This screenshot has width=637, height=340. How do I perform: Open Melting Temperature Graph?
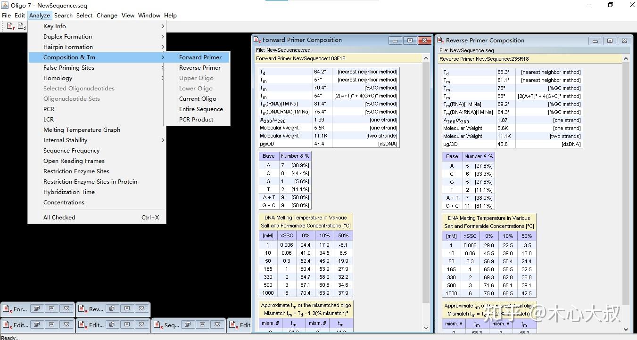click(97, 130)
